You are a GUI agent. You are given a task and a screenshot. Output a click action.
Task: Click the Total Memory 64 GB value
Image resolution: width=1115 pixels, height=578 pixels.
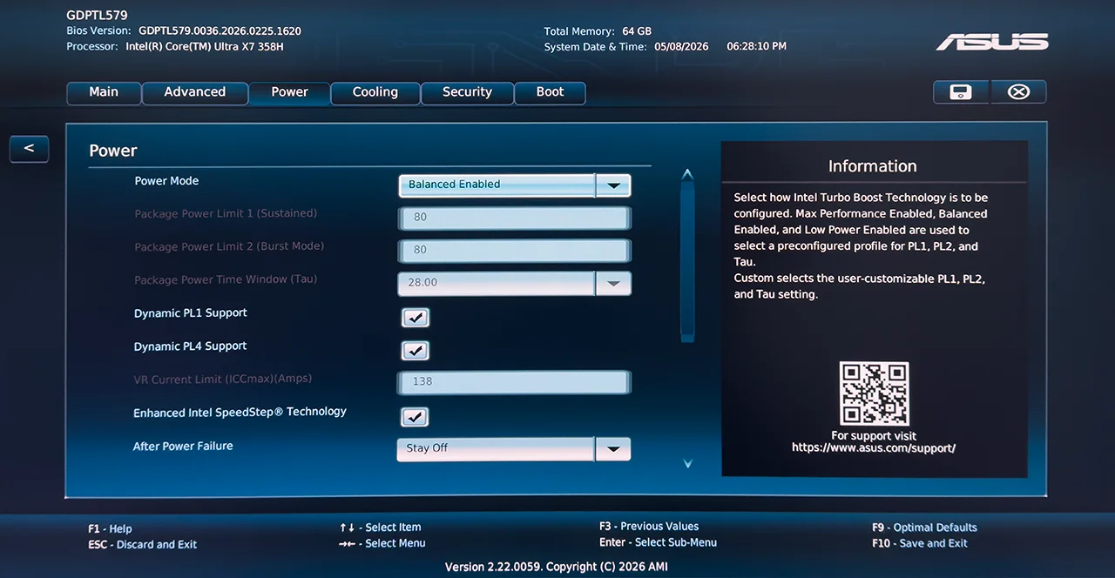[637, 30]
